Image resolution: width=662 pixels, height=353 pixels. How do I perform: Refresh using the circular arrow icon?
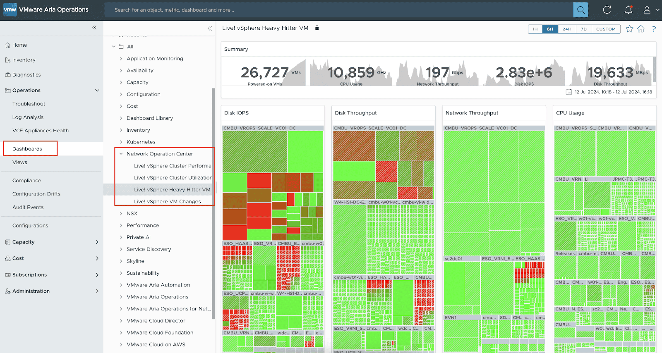click(x=607, y=10)
